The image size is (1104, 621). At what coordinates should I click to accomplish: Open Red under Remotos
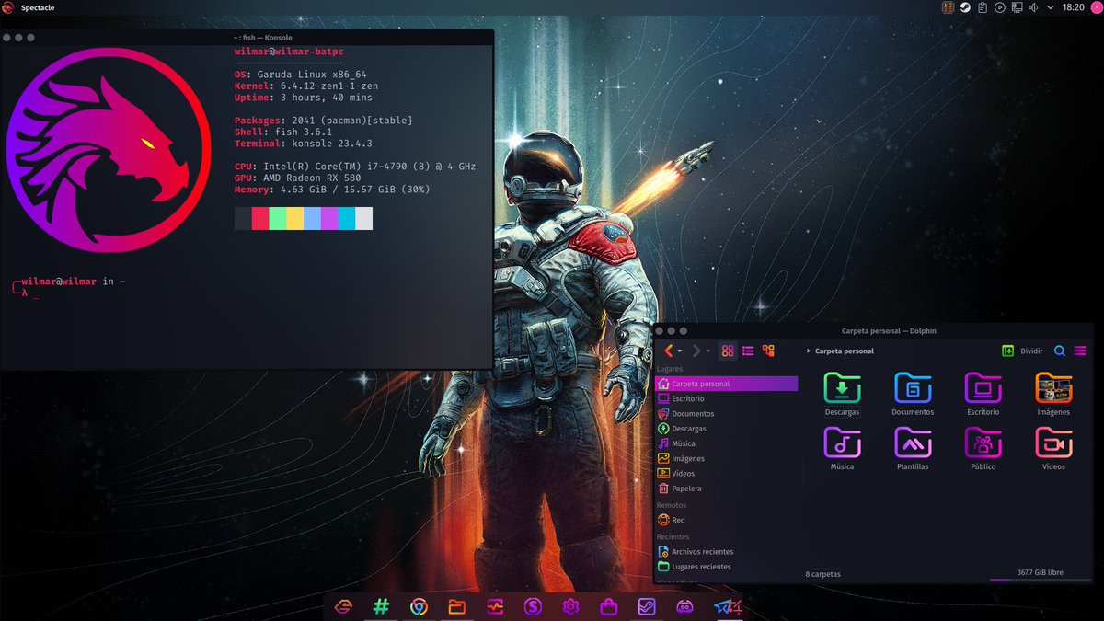click(x=727, y=520)
